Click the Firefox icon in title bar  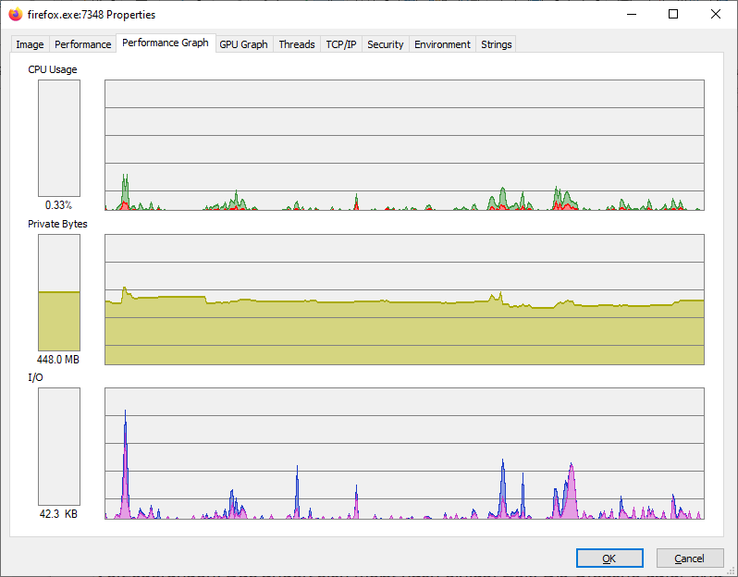click(15, 14)
